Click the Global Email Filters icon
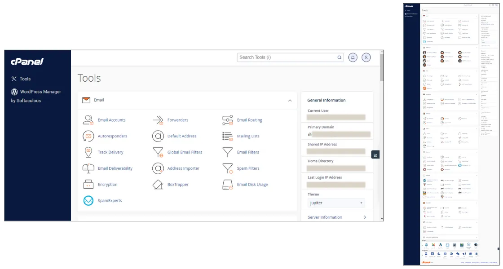The width and height of the screenshot is (503, 269). click(x=158, y=152)
